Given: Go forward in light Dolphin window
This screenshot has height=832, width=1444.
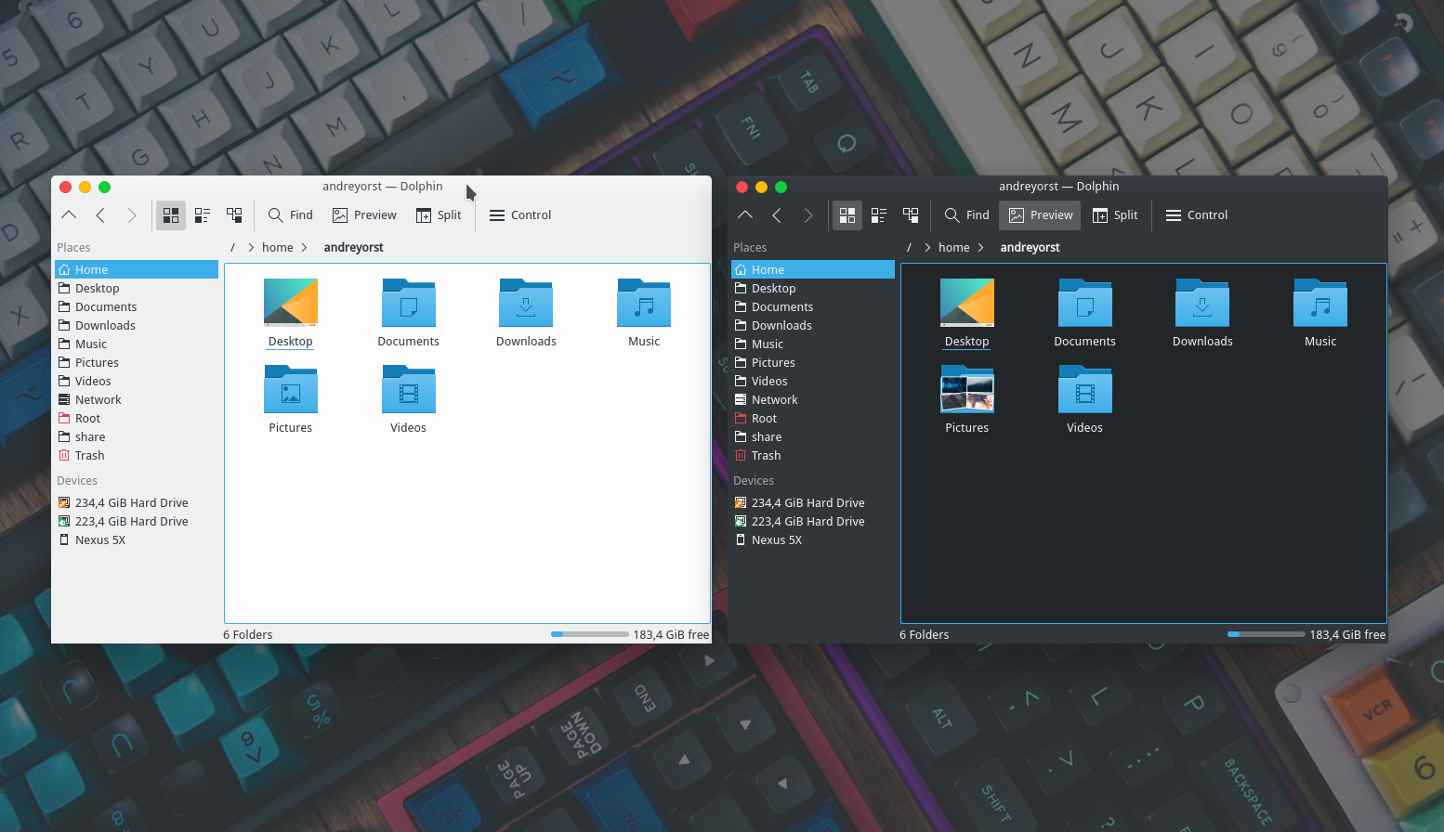Looking at the screenshot, I should click(132, 215).
